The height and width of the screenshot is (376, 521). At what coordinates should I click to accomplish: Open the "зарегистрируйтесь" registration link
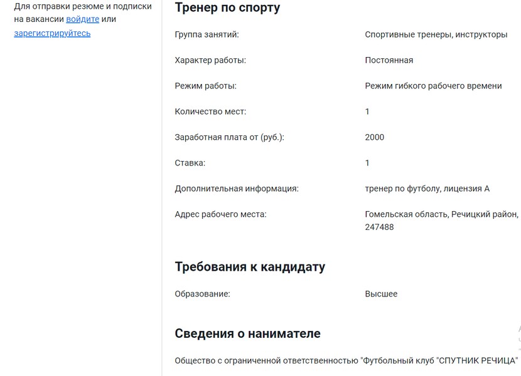pos(52,33)
